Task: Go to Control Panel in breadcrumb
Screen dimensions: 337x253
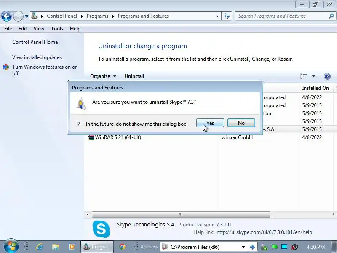Action: (62, 16)
